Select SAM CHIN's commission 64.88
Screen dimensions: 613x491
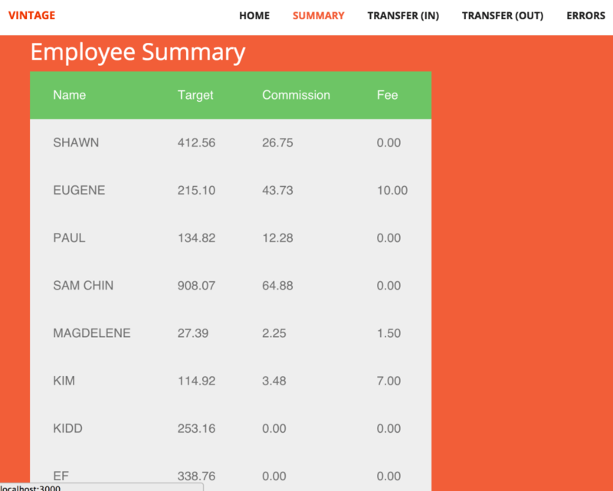coord(277,286)
